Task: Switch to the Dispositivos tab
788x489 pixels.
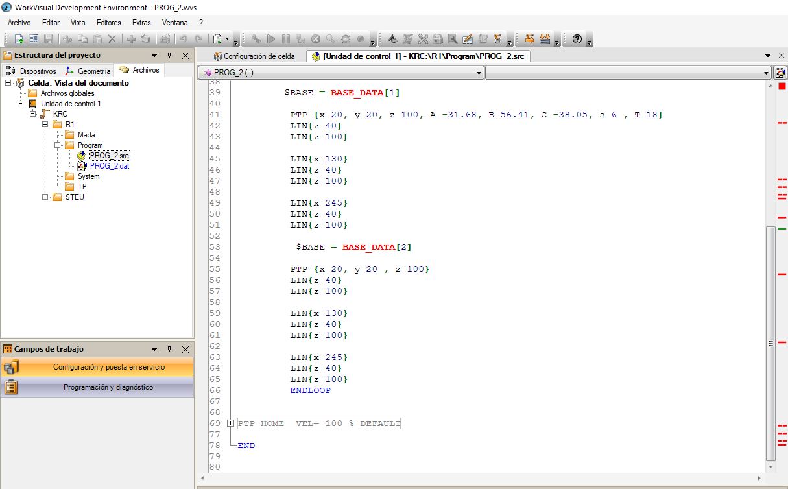Action: (x=32, y=71)
